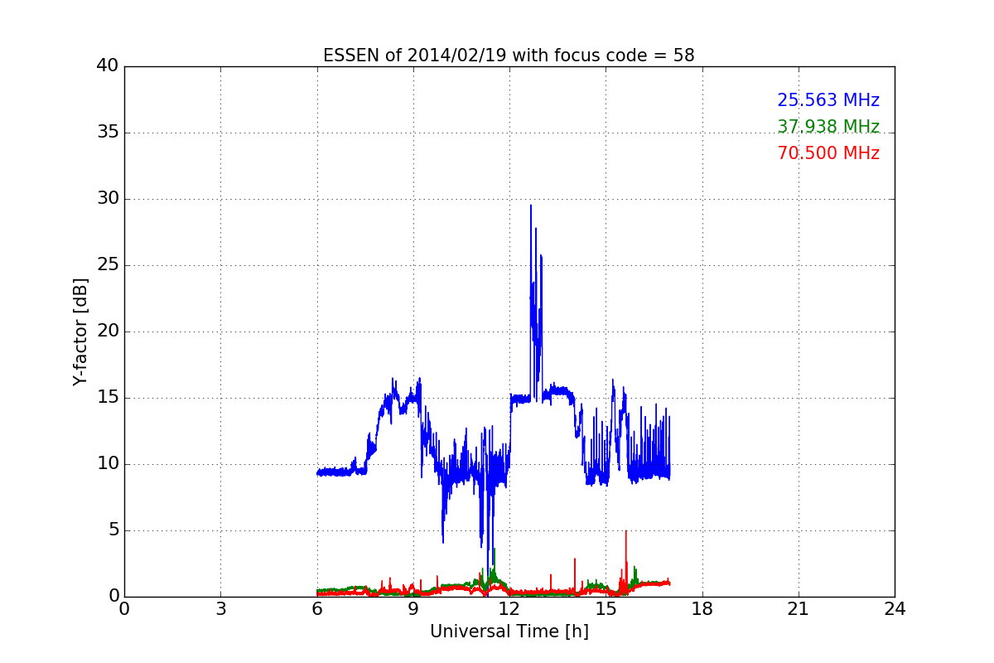
Task: Click the plot title 'ESSEN of 2014/02/19 with focus code = 58'
Action: tap(509, 56)
